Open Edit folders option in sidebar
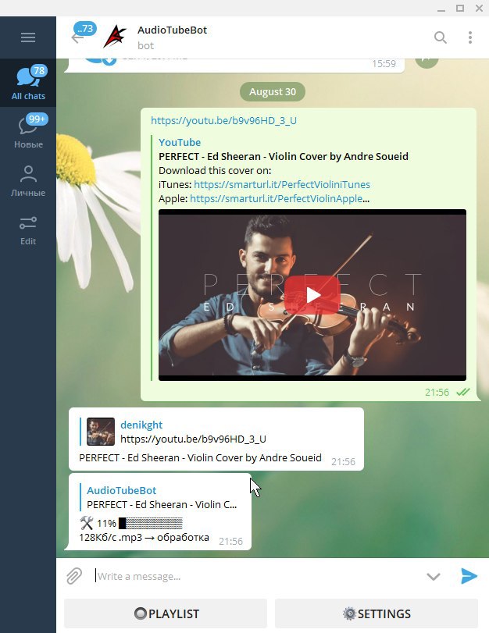489x633 pixels. coord(28,230)
